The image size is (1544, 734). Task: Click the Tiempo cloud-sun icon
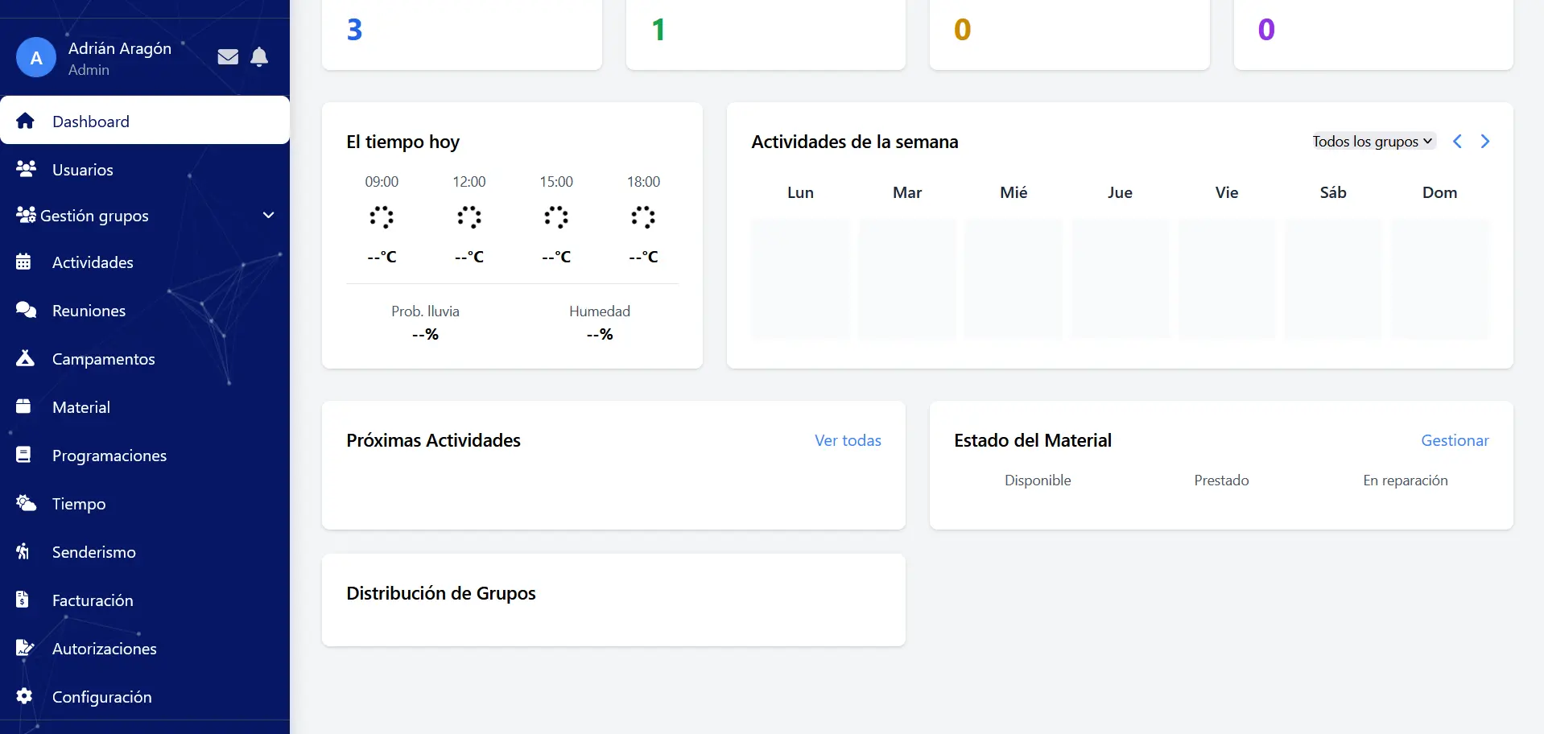point(26,504)
